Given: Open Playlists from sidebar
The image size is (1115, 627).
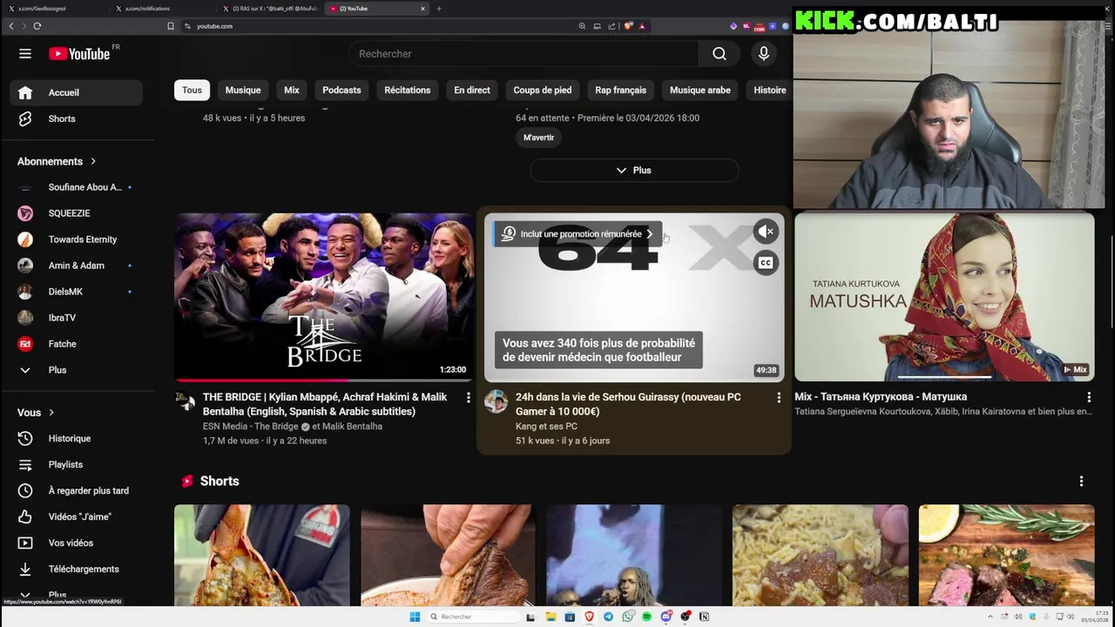Looking at the screenshot, I should [x=77, y=464].
